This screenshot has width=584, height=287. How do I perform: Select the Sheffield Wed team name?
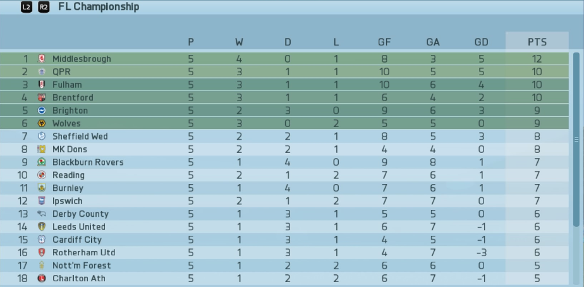point(80,137)
